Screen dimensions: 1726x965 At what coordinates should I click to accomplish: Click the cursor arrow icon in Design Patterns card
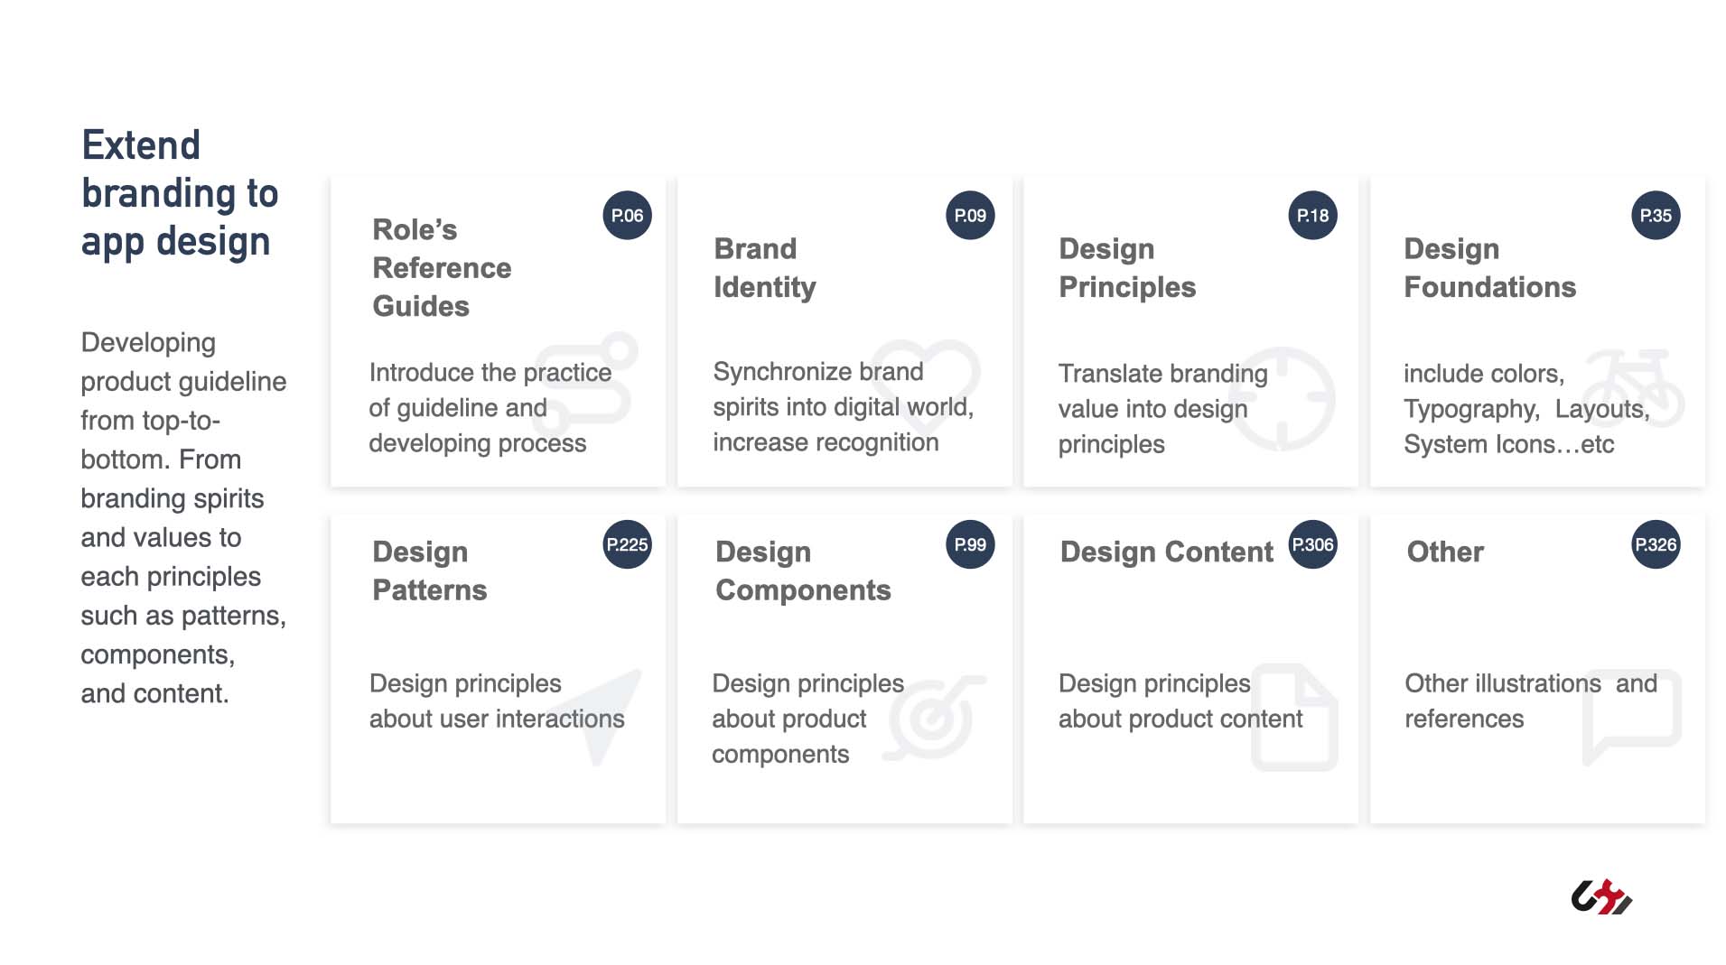pyautogui.click(x=602, y=718)
